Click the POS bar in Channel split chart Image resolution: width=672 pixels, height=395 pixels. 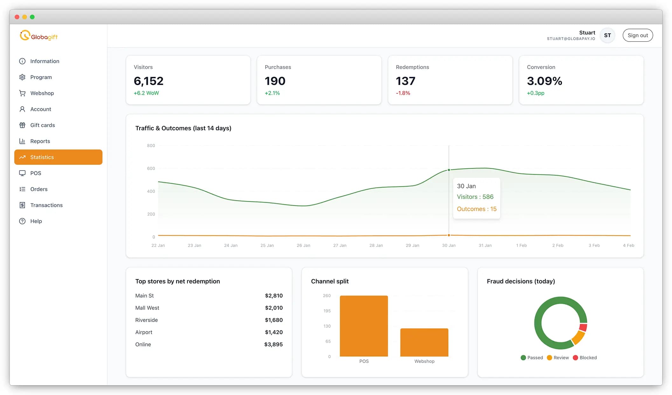[x=364, y=326]
